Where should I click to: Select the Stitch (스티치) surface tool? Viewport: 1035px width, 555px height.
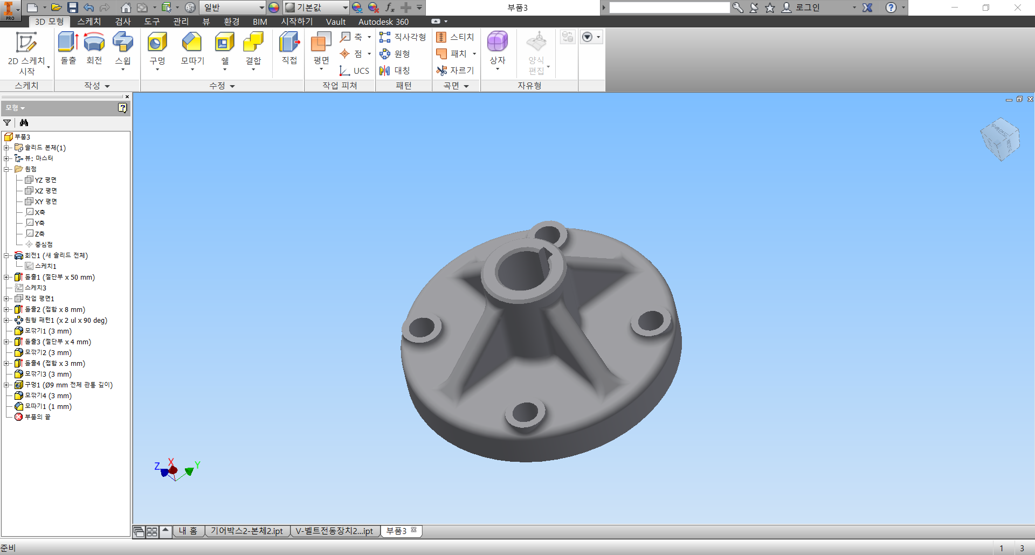(456, 37)
